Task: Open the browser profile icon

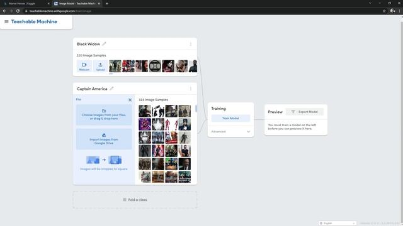Action: (x=392, y=11)
